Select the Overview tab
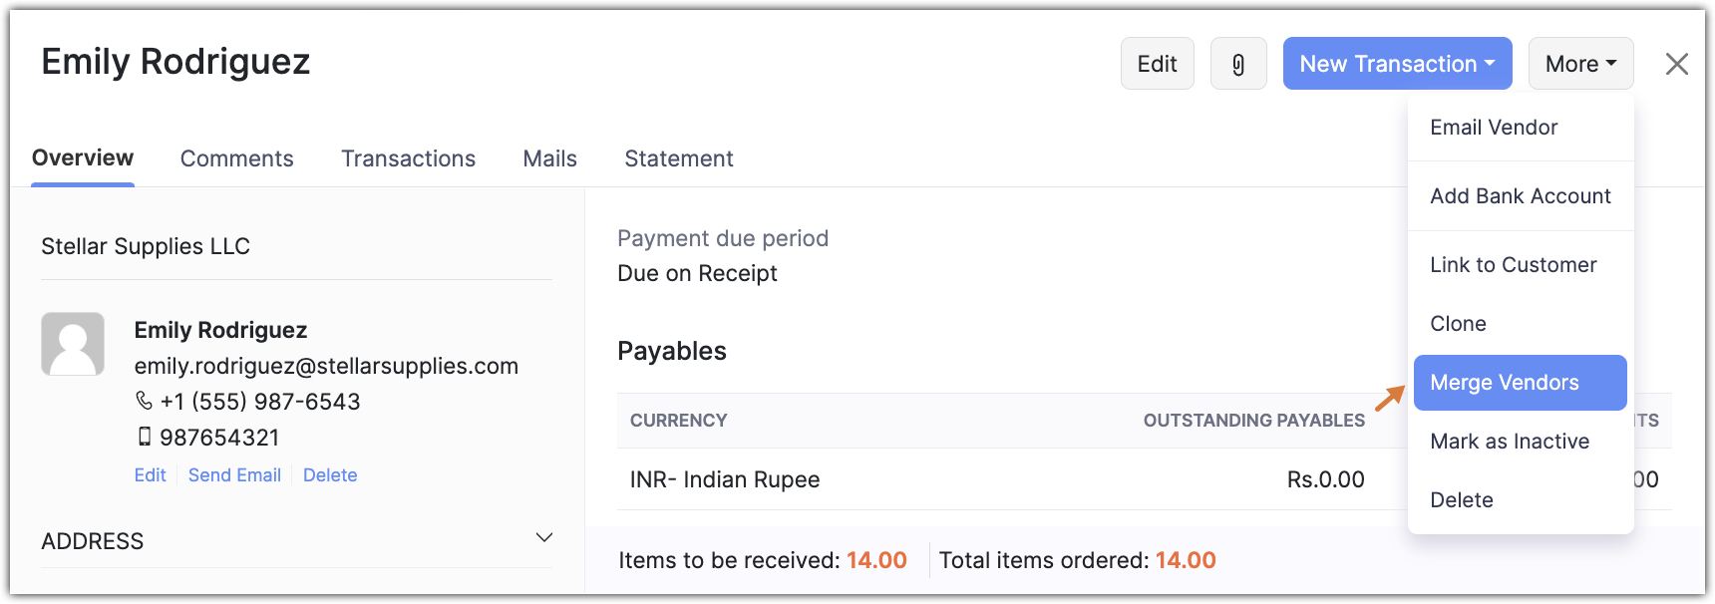 [83, 158]
